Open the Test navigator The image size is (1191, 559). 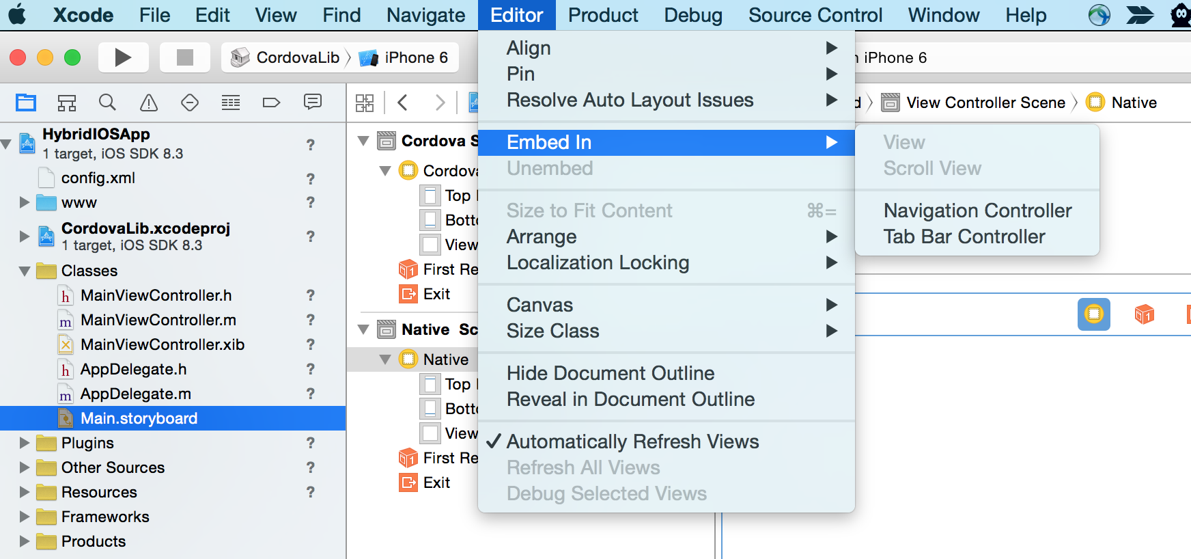[x=190, y=103]
